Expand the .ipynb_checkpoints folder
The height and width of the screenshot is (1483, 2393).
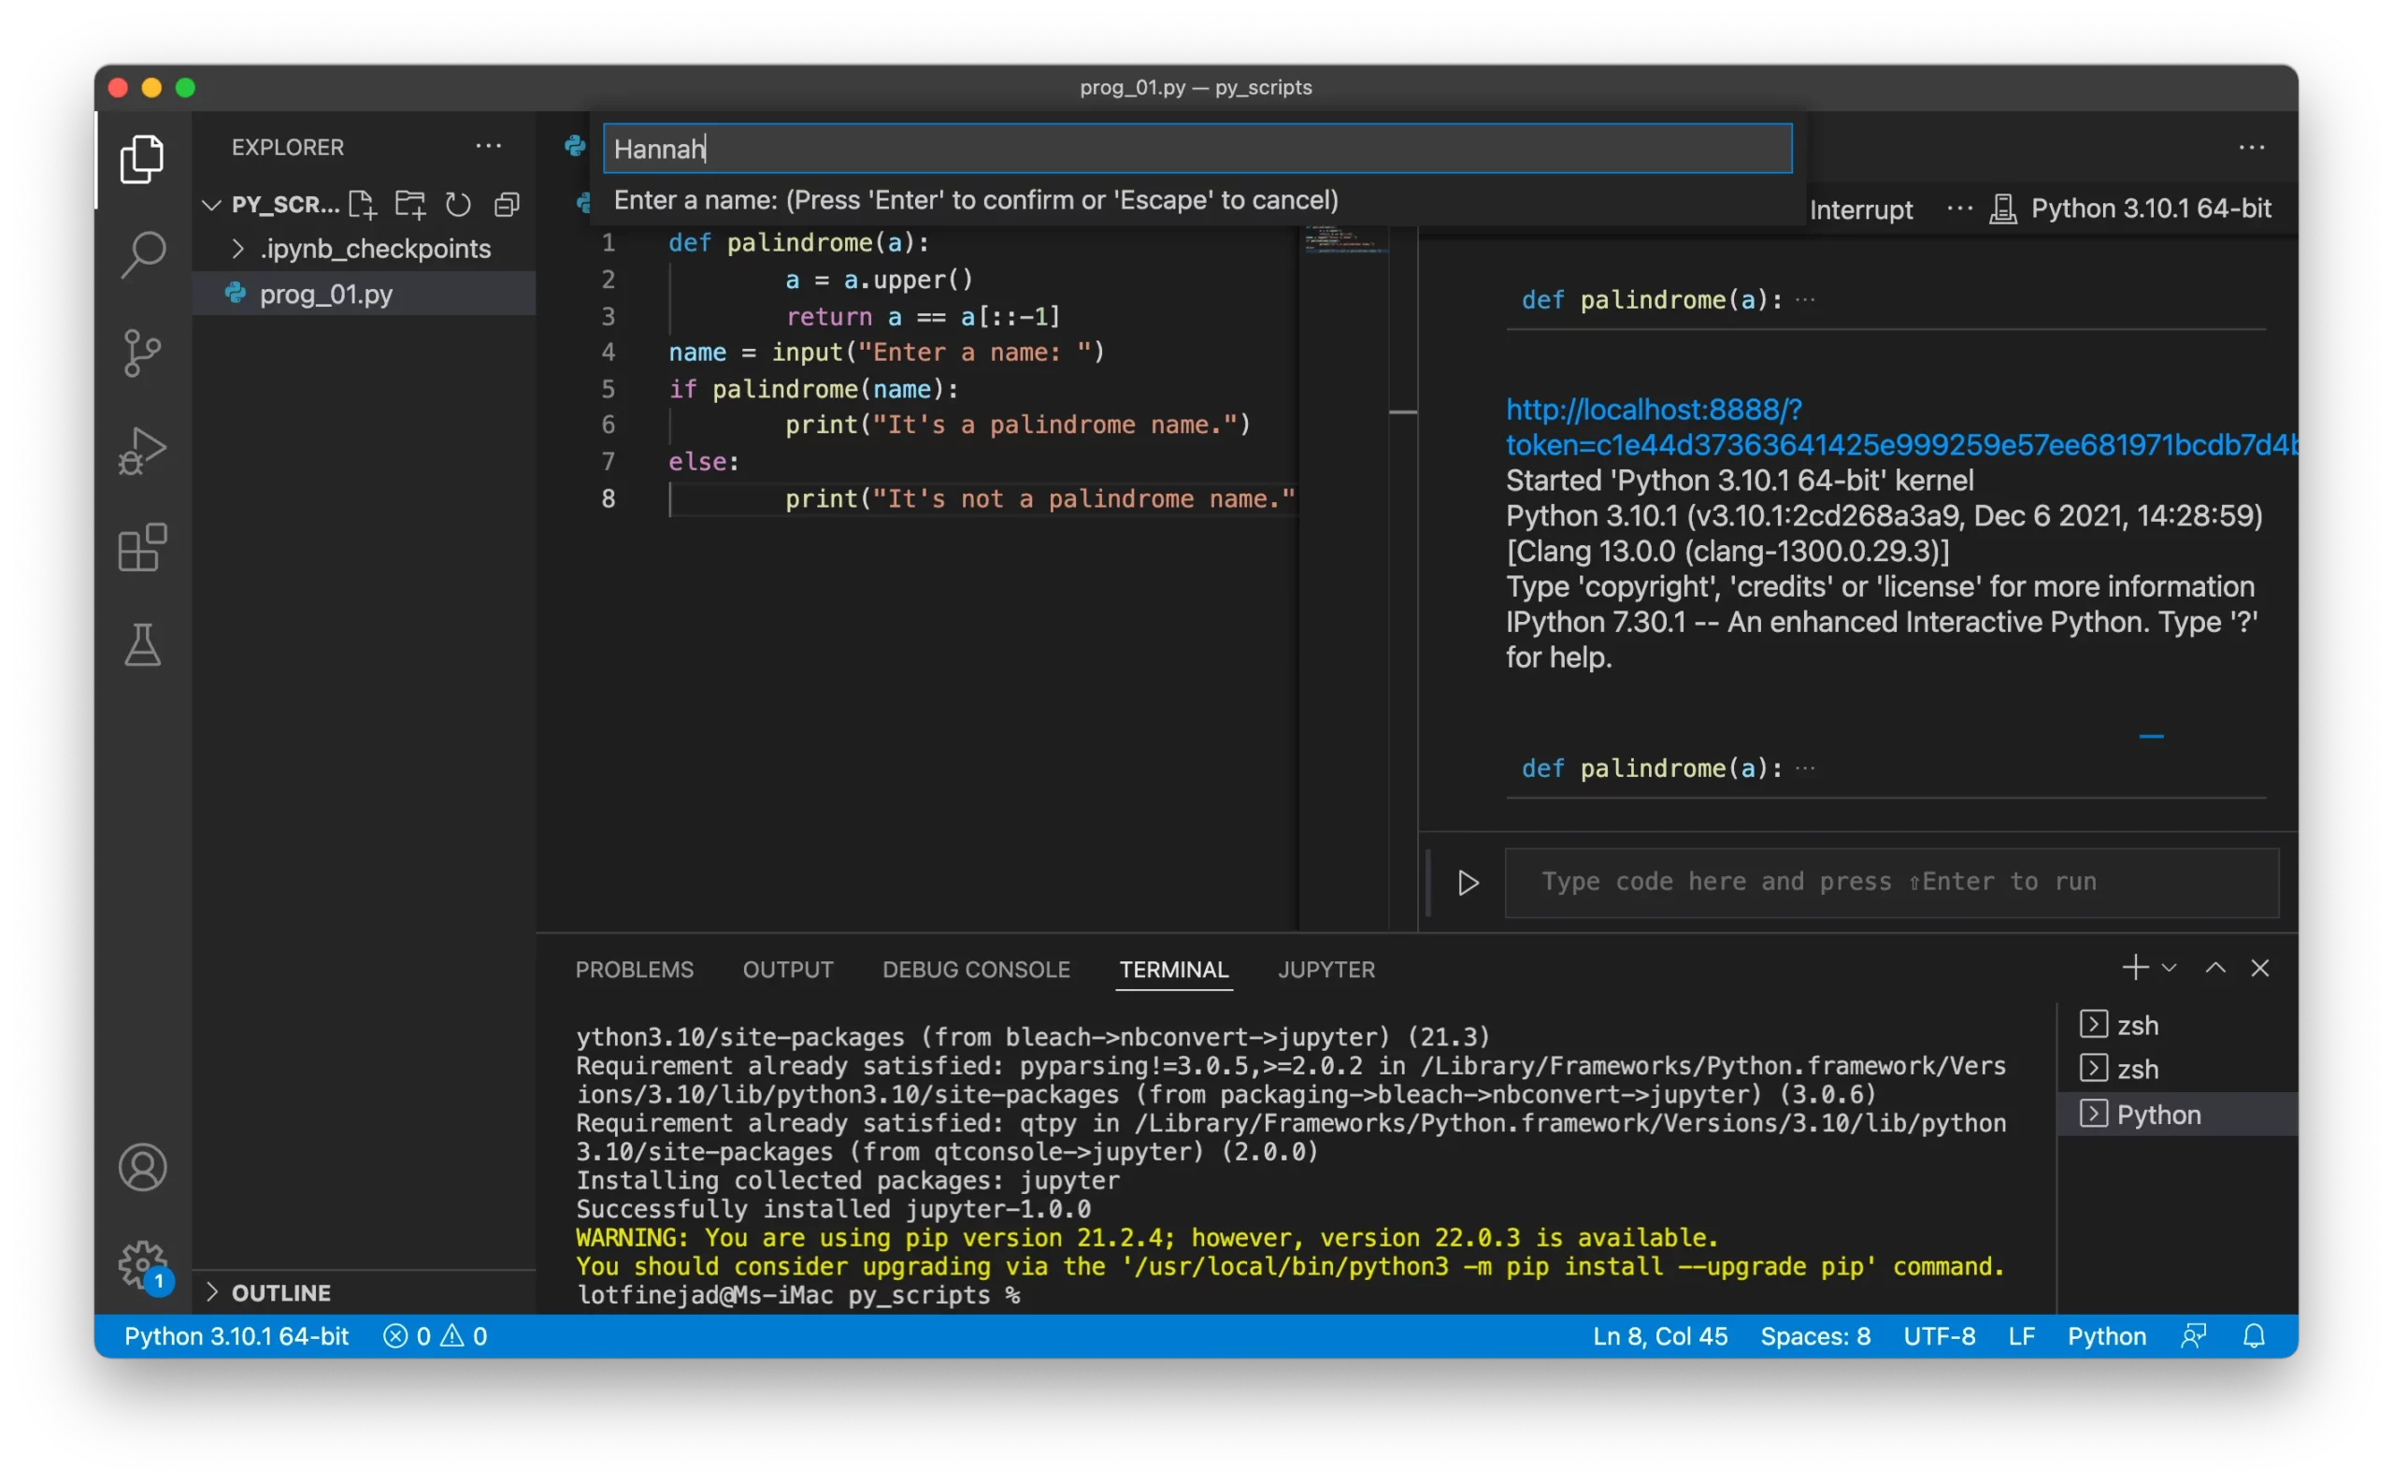[375, 249]
